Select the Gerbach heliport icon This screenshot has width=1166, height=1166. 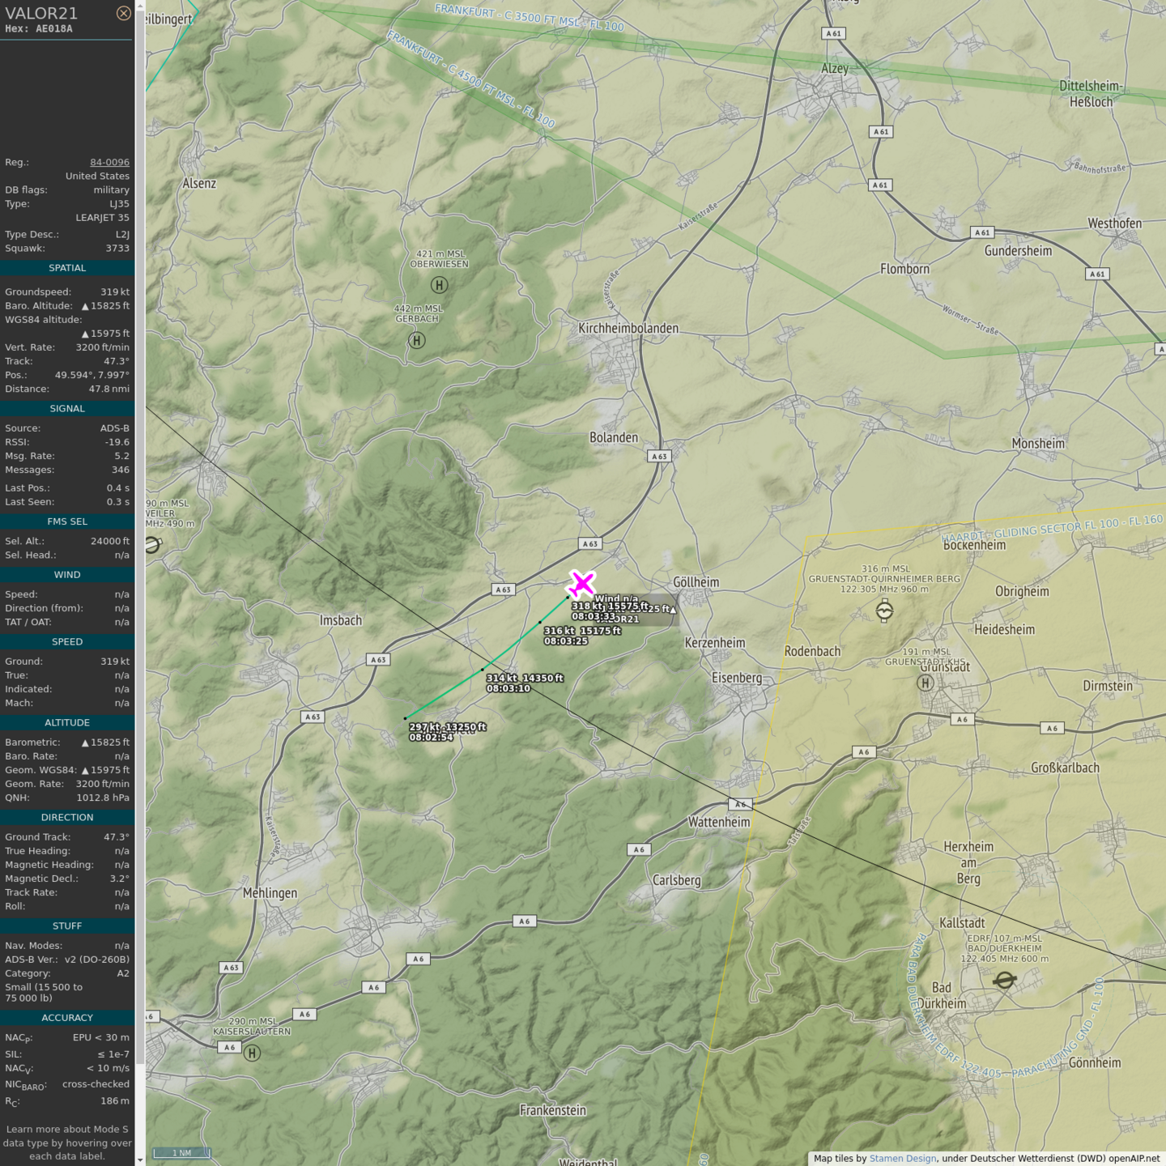point(416,341)
